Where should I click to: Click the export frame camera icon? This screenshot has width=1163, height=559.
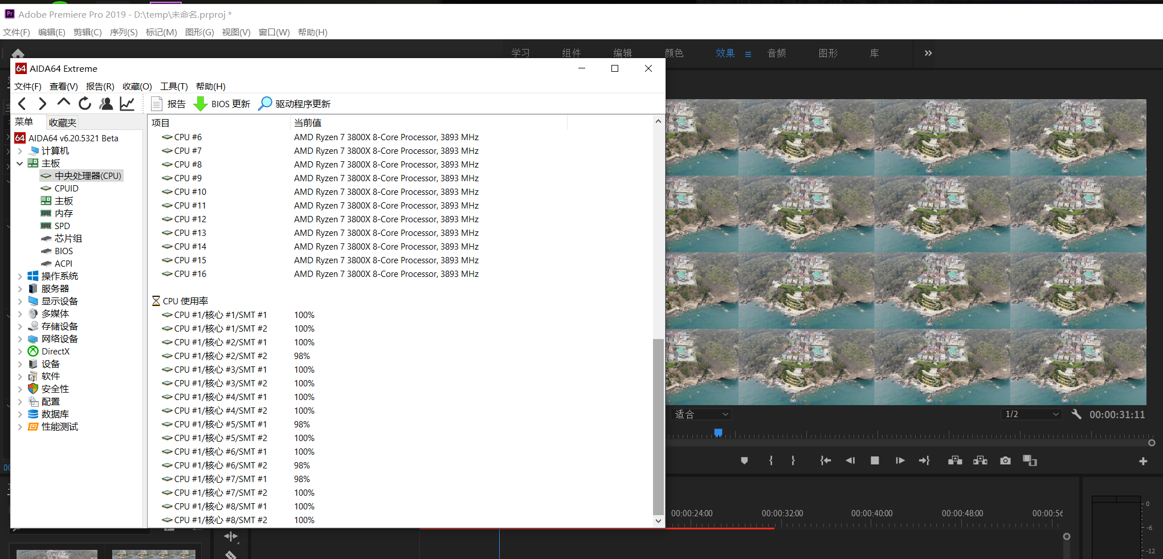(x=1005, y=460)
